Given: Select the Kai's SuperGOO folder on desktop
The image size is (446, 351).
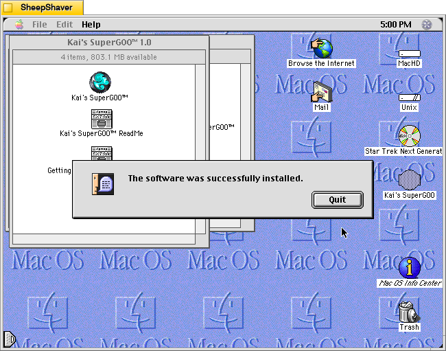Looking at the screenshot, I should click(x=409, y=180).
